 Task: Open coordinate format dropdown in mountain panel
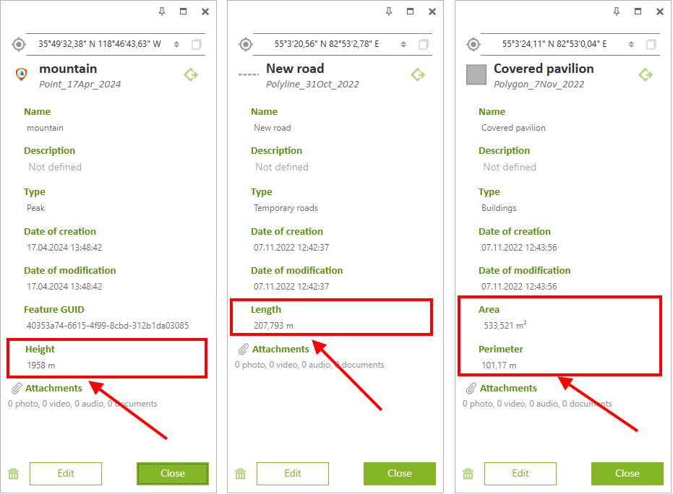coord(177,44)
